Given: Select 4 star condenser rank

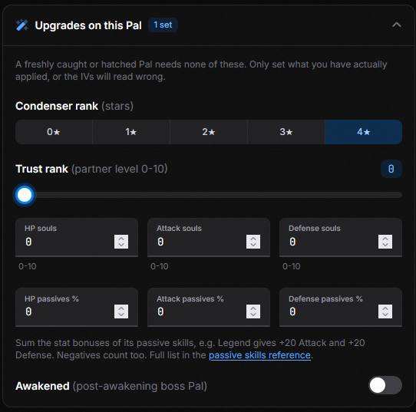Looking at the screenshot, I should click(x=364, y=132).
